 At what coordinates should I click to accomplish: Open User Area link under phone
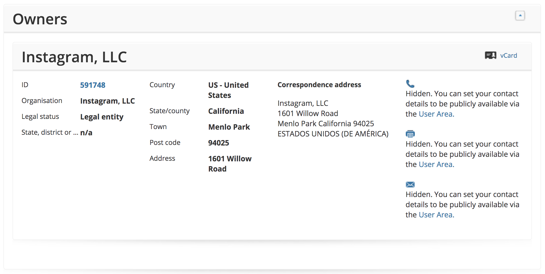tap(436, 114)
